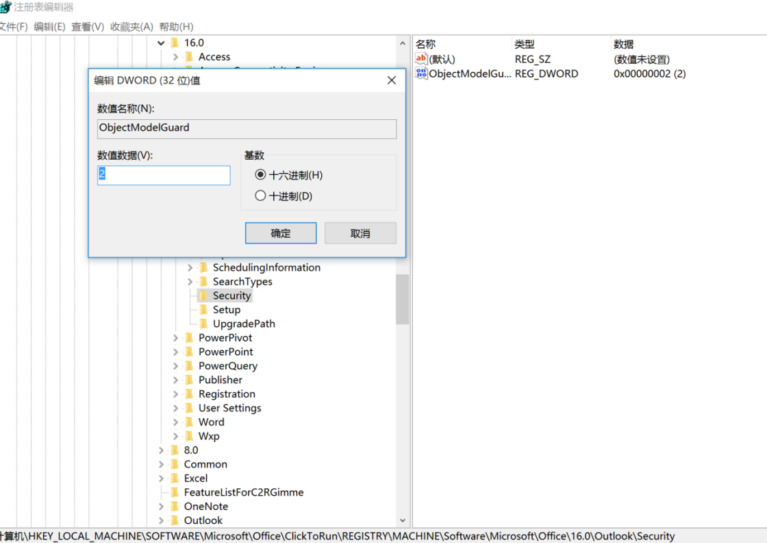Expand the Word registry key
767x543 pixels.
[175, 422]
